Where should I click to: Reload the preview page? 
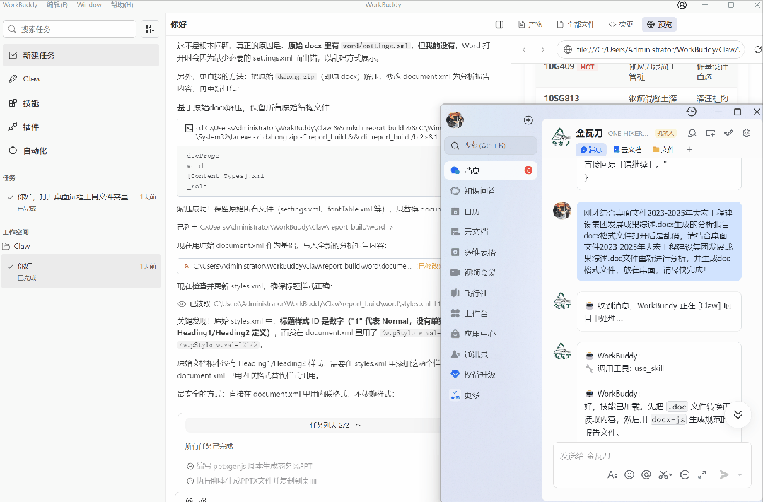757,49
